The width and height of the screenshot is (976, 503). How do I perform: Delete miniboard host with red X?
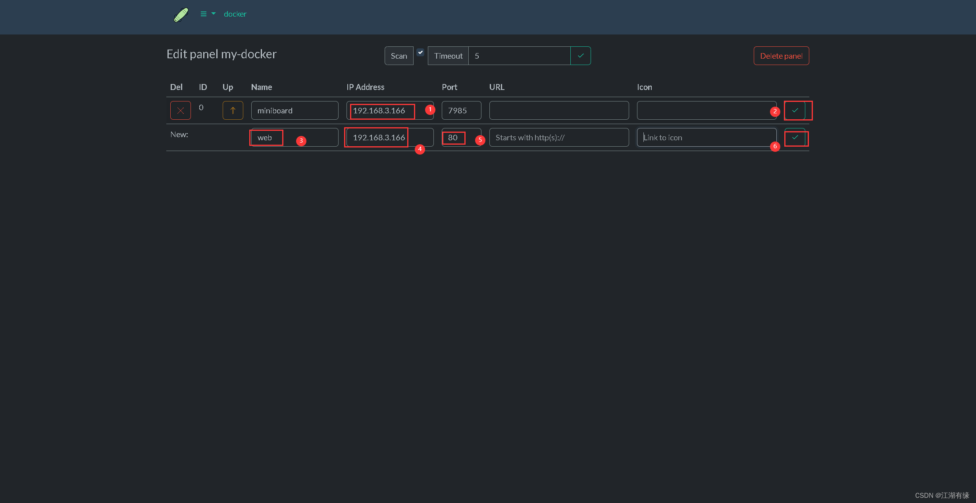(x=180, y=111)
